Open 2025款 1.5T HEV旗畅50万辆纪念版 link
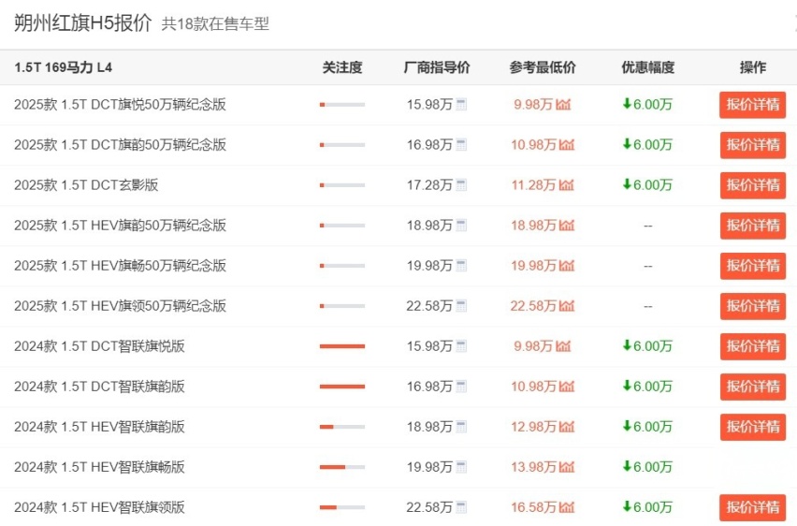The width and height of the screenshot is (797, 526). click(x=120, y=266)
